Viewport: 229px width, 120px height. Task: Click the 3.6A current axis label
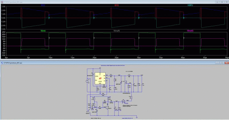point(3,7)
